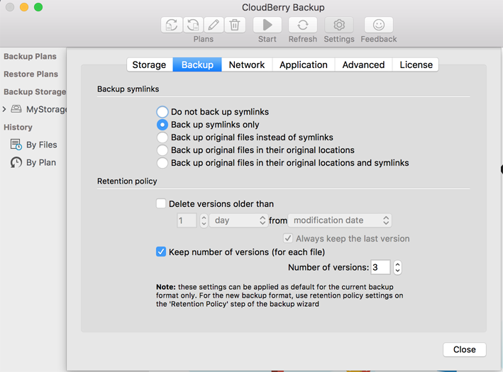Open Backup Plans in the sidebar
Screen dimensions: 503x372
point(31,57)
